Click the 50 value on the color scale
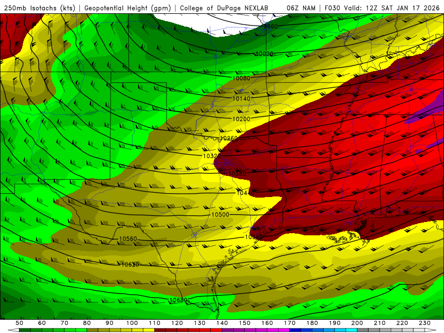444x333 pixels. tap(19, 323)
